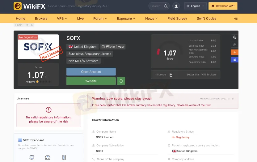Click the Open Account button
257x162 pixels.
(x=91, y=72)
